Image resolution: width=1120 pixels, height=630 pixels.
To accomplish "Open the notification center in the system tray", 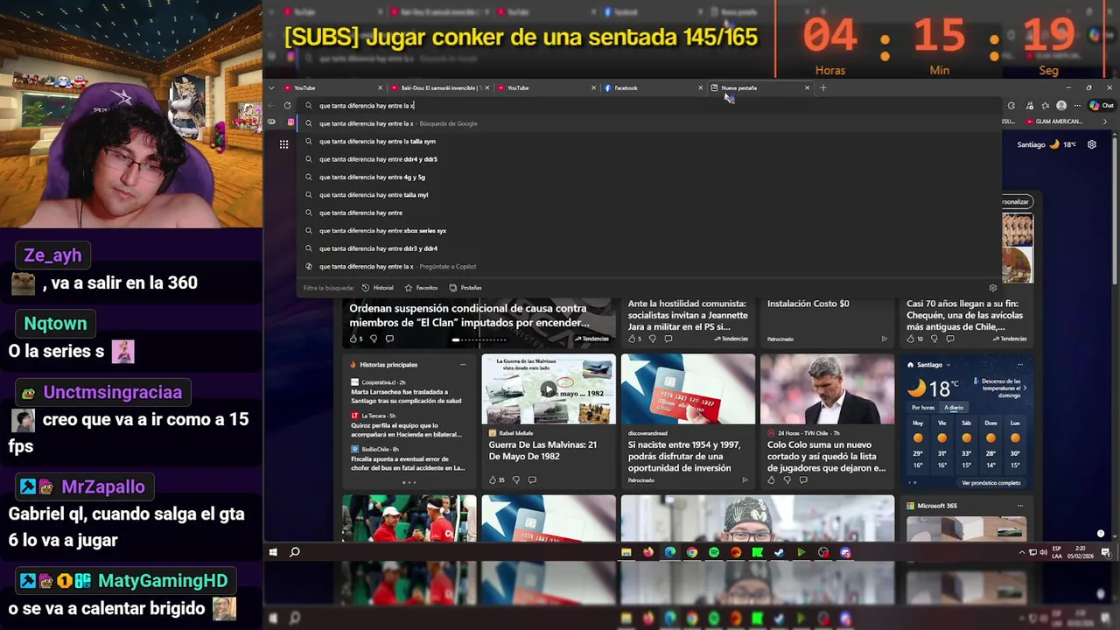I will pyautogui.click(x=1106, y=552).
